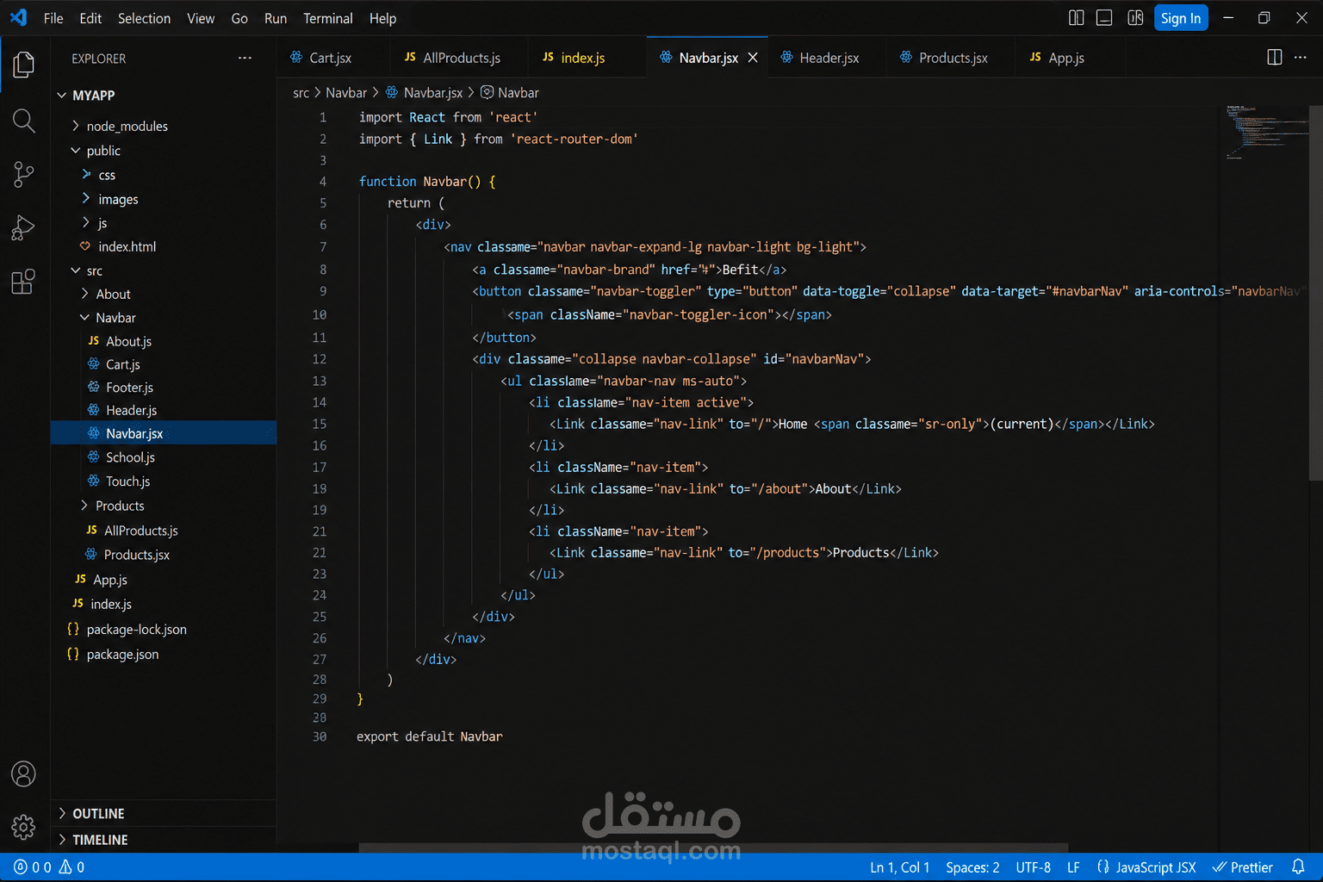Viewport: 1323px width, 882px height.
Task: Close the Navbar.jsx tab
Action: 753,58
